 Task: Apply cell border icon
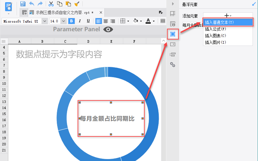click(123, 21)
